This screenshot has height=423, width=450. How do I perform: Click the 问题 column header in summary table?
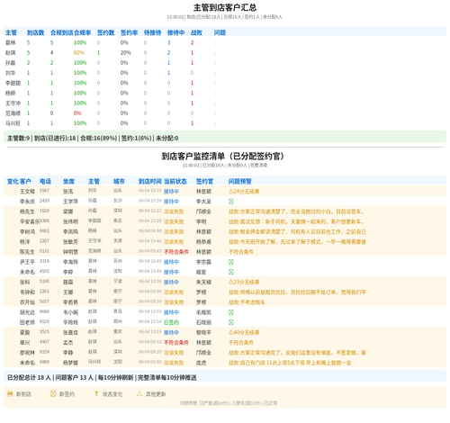220,32
